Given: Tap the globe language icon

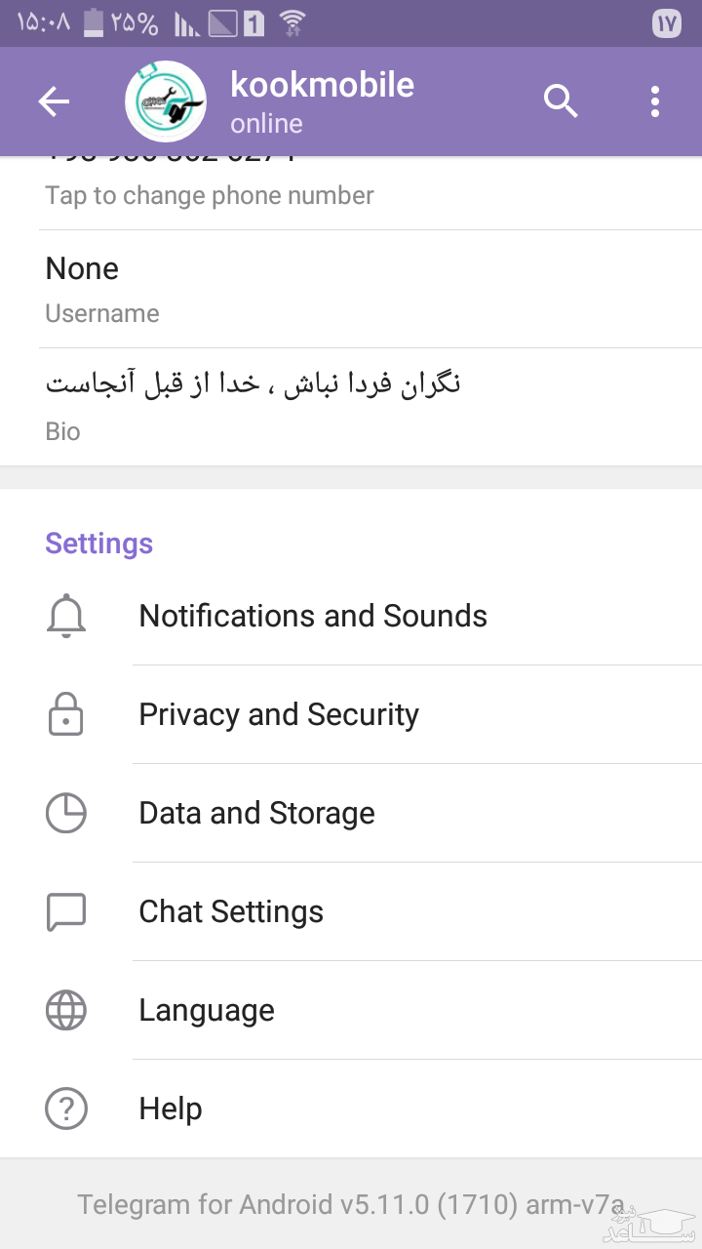Looking at the screenshot, I should click(66, 1011).
